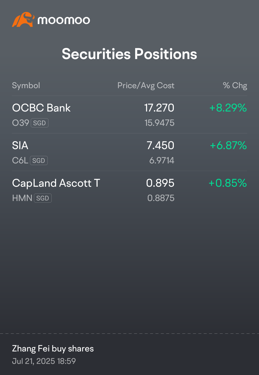
Task: Click the +6.87% change value
Action: pos(228,145)
